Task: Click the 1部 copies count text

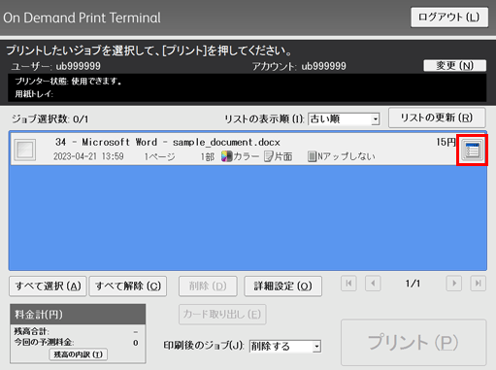Action: 208,156
